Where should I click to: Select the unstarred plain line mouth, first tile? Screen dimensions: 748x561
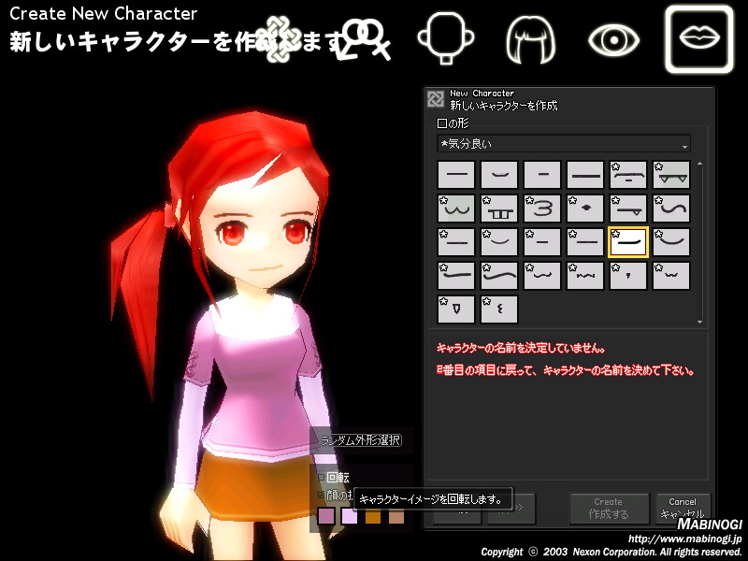click(x=456, y=175)
